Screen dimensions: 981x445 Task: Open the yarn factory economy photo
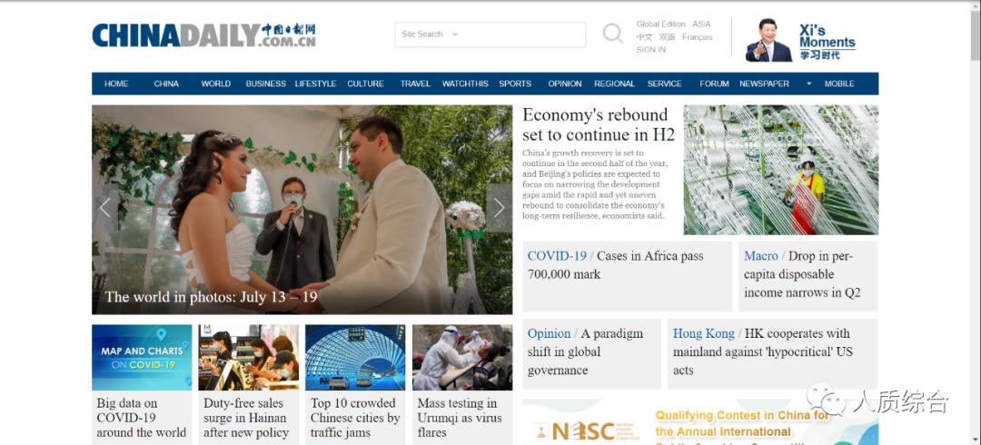point(781,170)
